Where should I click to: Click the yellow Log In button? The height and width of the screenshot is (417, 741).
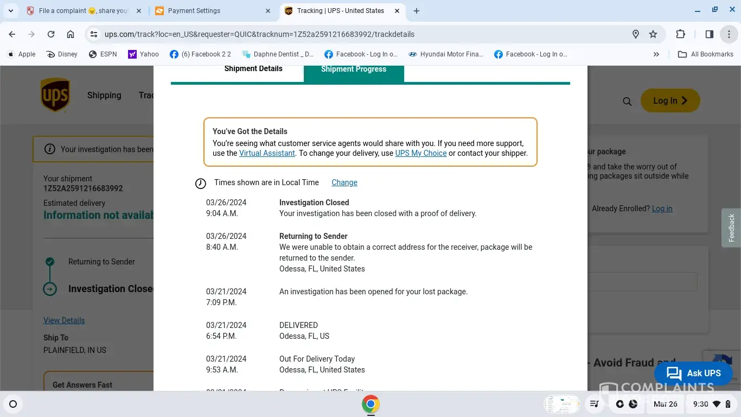point(670,100)
